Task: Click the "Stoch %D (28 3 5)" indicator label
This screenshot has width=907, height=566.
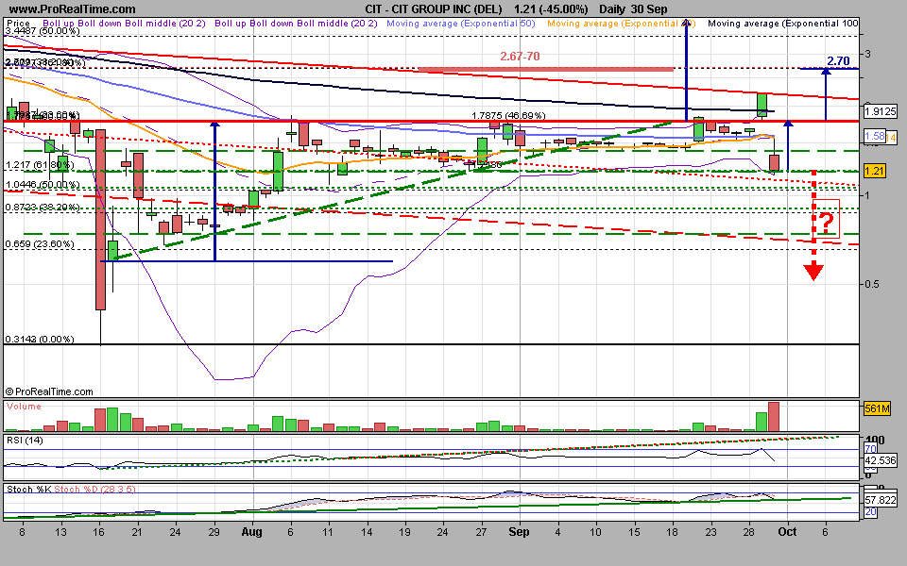Action: pos(94,490)
